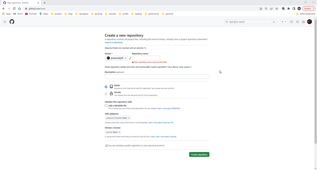Click the browser extensions puzzle icon

coord(288,8)
